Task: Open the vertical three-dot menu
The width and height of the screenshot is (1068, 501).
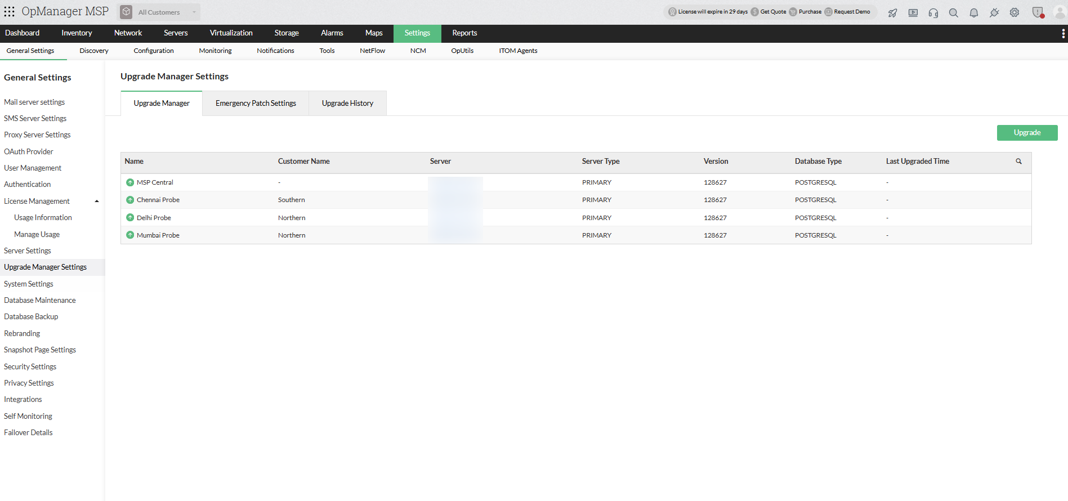Action: pos(1063,34)
